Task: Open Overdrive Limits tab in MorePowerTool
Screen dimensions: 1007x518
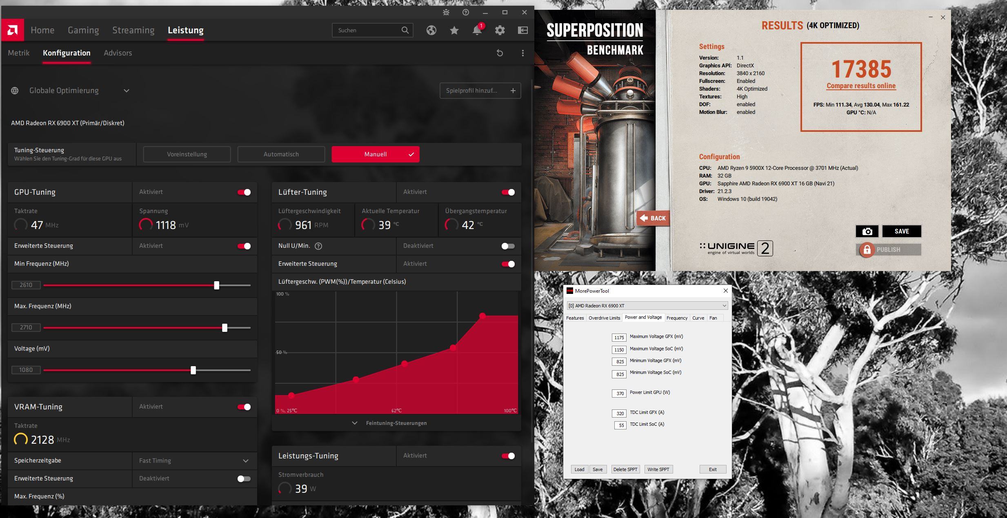Action: [x=604, y=318]
